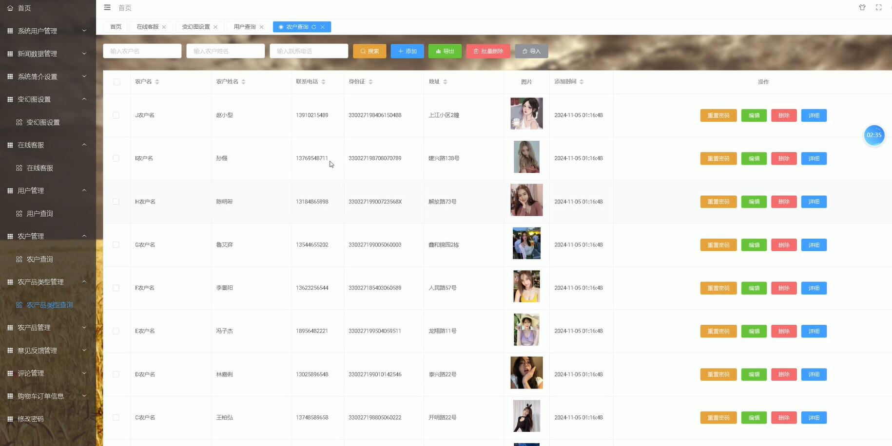Click the orange 搜索 button

tap(369, 51)
